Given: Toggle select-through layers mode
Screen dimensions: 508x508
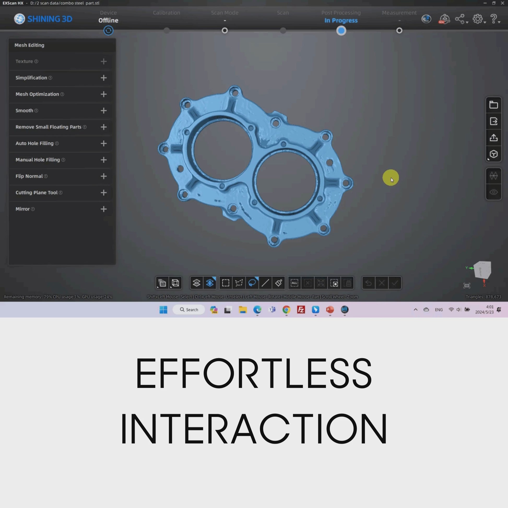Looking at the screenshot, I should 210,283.
